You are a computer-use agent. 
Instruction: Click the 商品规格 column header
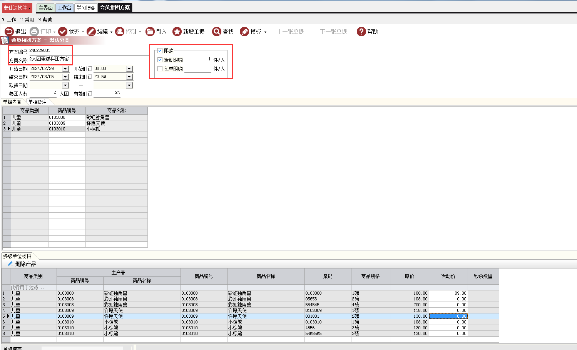tap(371, 276)
